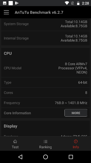Tap the recent apps square button
Viewport: 91px width, 163px height.
pyautogui.click(x=71, y=157)
